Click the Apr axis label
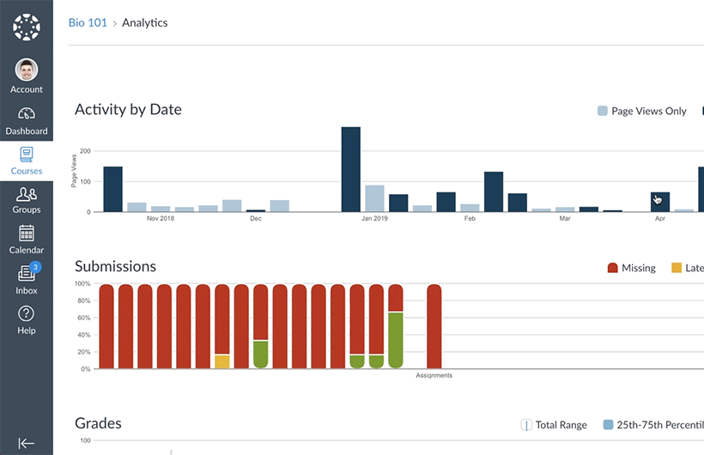Screen dimensions: 704x455 point(660,218)
